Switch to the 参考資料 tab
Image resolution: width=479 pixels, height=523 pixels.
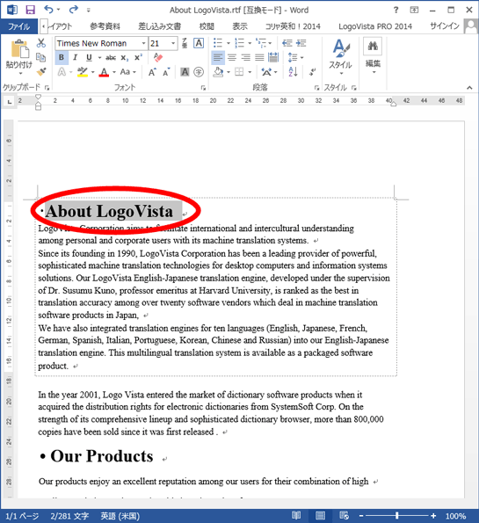pos(105,26)
